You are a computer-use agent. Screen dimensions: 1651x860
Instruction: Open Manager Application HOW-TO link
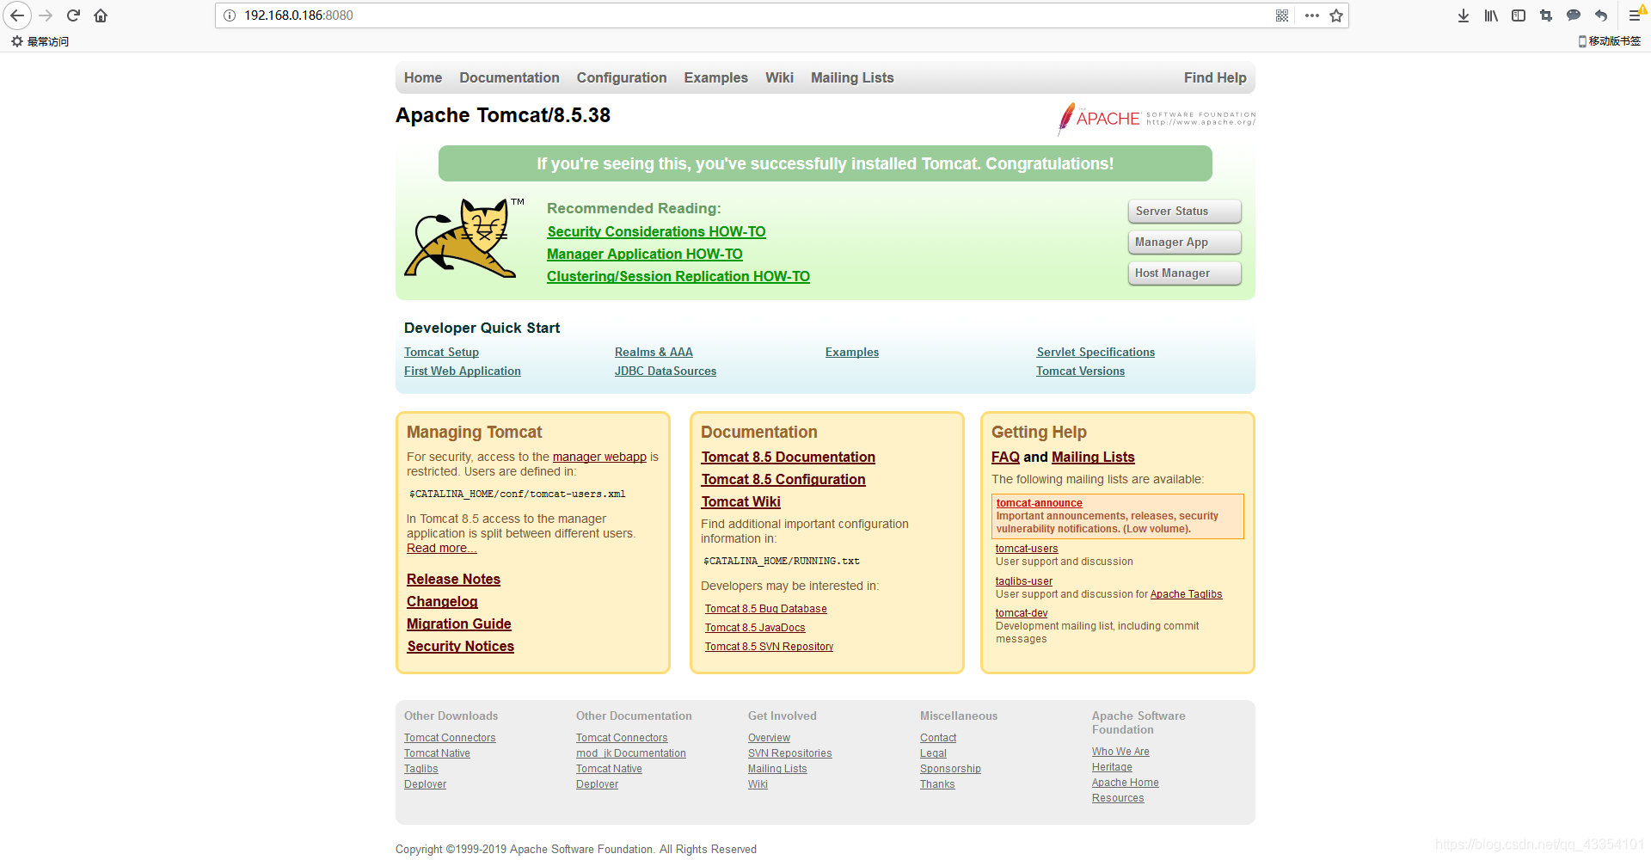coord(645,254)
